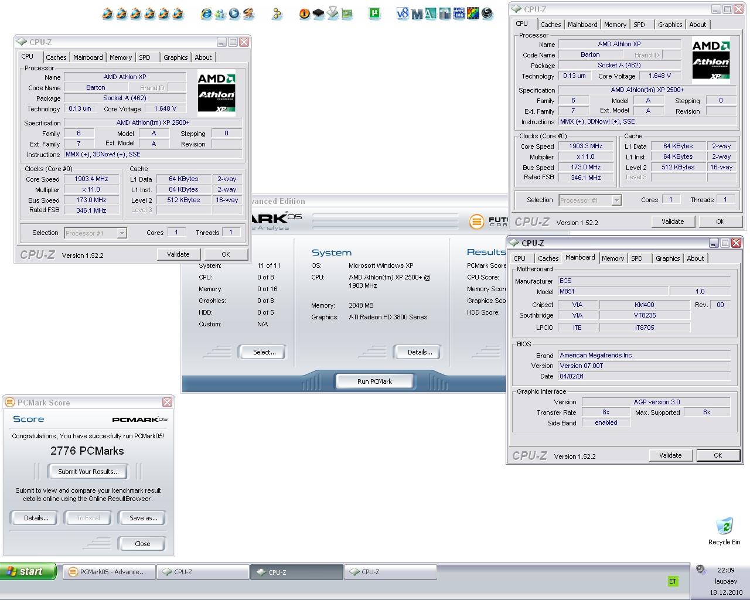Click Details... button under PCMark05 System section

420,352
